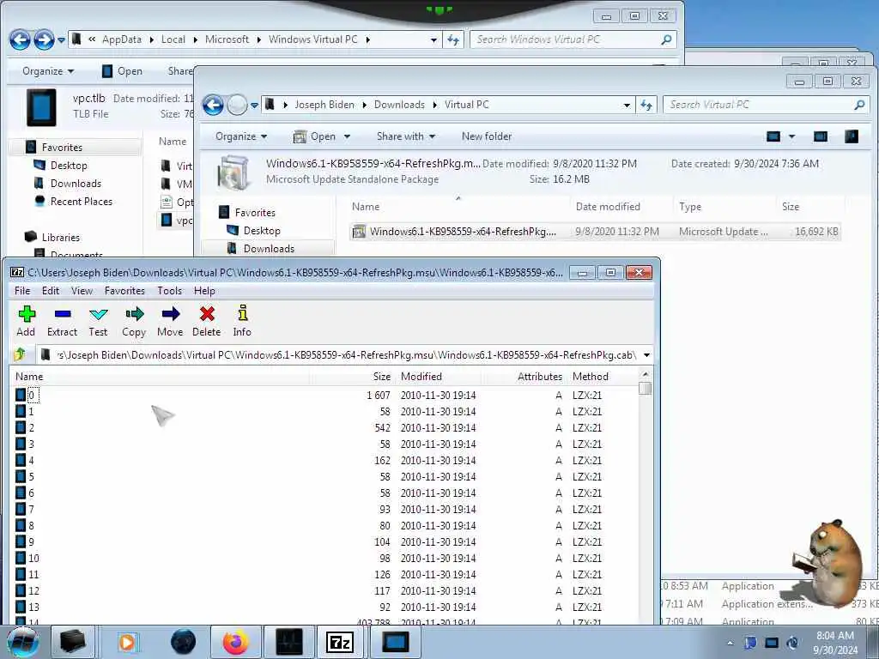The image size is (879, 659).
Task: Open the 7-Zip Edit menu
Action: (51, 291)
